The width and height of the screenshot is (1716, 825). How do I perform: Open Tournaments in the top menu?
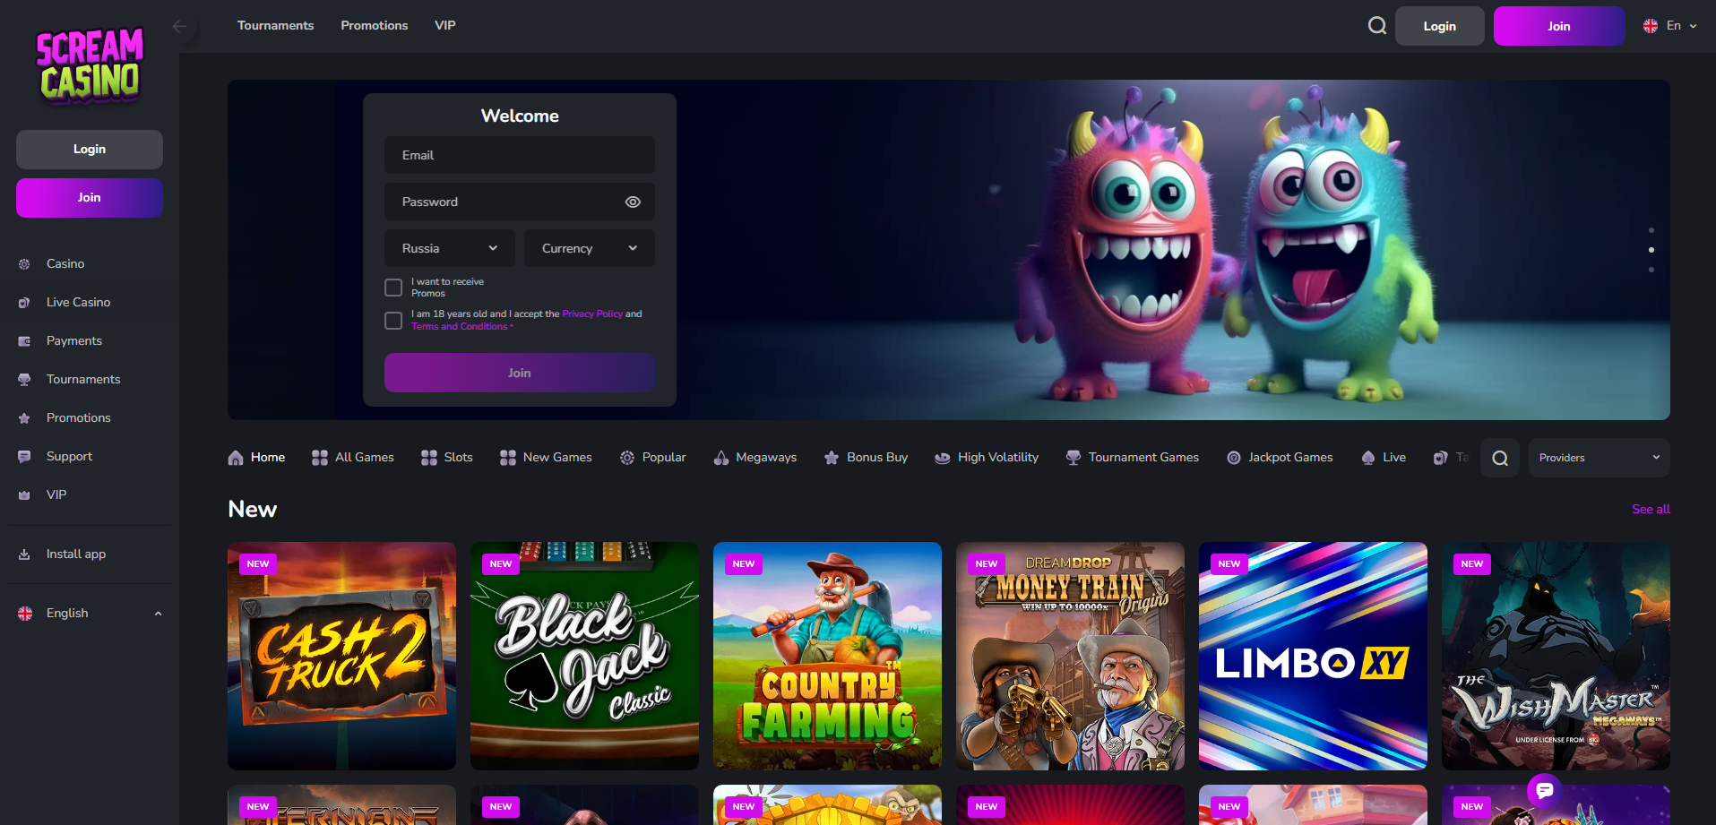pos(275,26)
